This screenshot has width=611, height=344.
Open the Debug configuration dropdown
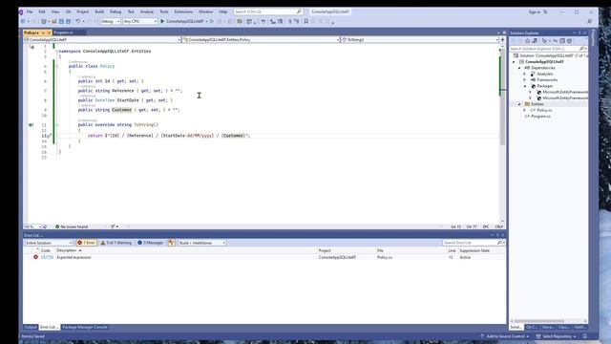111,21
